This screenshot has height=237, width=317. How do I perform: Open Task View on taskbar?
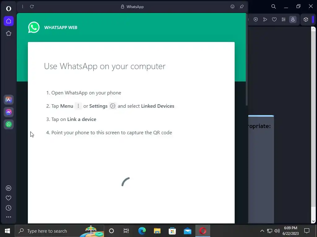pyautogui.click(x=126, y=231)
